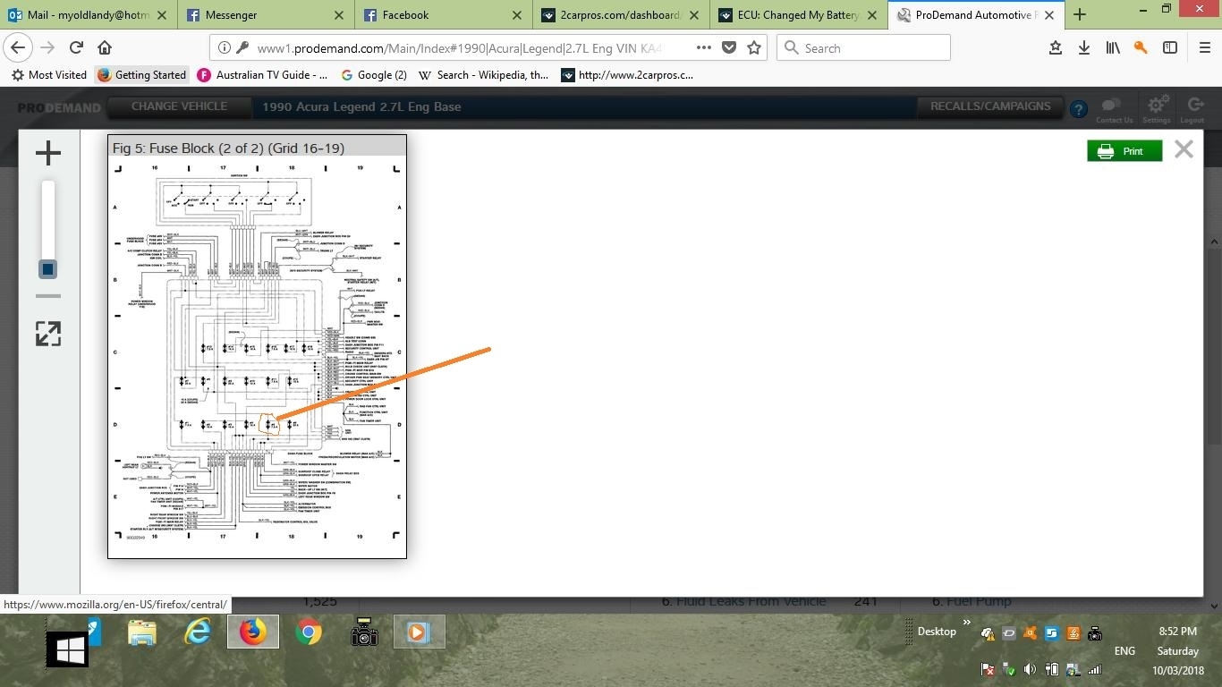Open Most Visited bookmarks folder
Viewport: 1222px width, 687px height.
coord(49,75)
